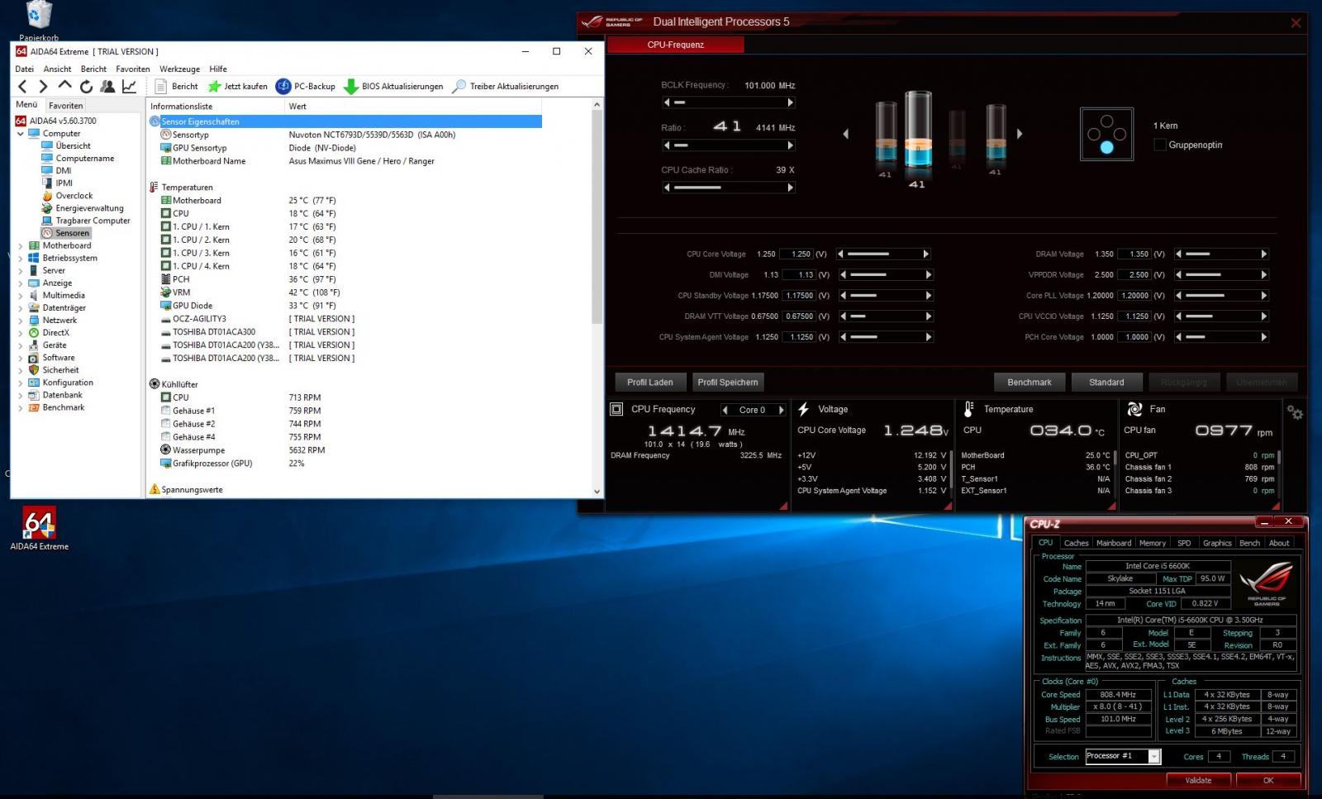Open the Processor #1 selection dropdown
This screenshot has height=799, width=1322.
pos(1154,756)
